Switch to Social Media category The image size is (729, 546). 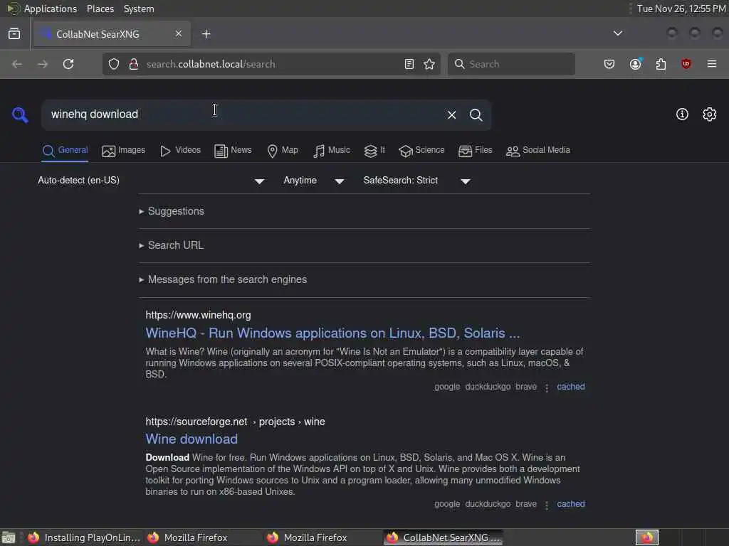point(538,151)
